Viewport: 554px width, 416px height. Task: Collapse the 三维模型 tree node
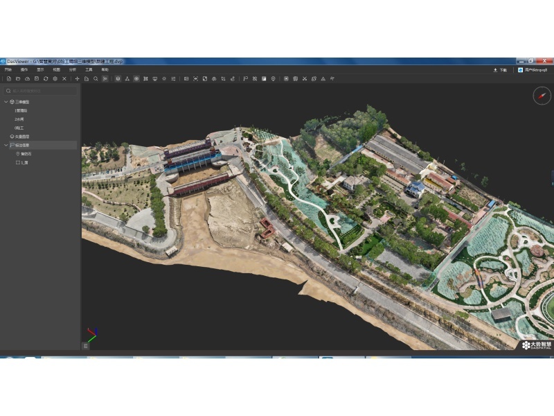pos(6,102)
